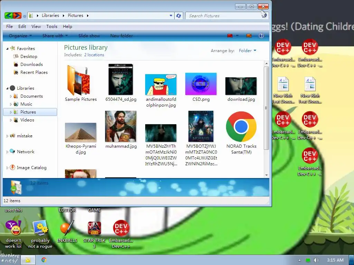Click the green tray status icon
The height and width of the screenshot is (265, 354).
click(x=308, y=260)
